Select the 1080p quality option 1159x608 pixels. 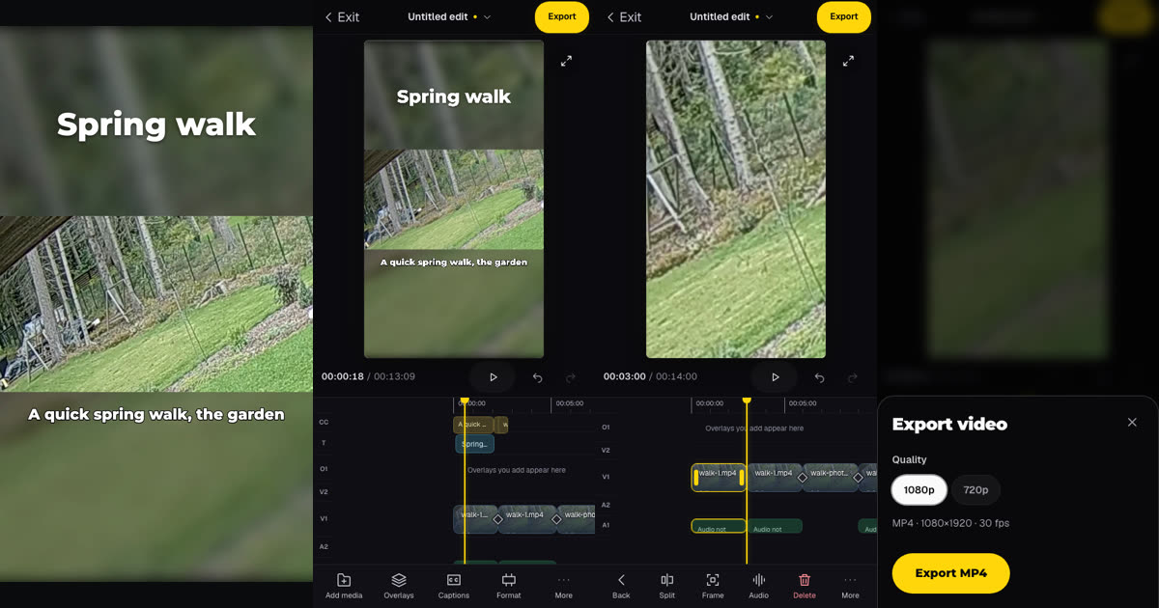click(919, 490)
